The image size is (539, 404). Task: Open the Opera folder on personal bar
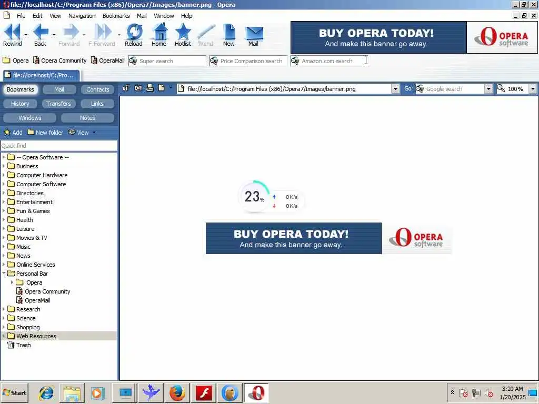click(x=16, y=60)
